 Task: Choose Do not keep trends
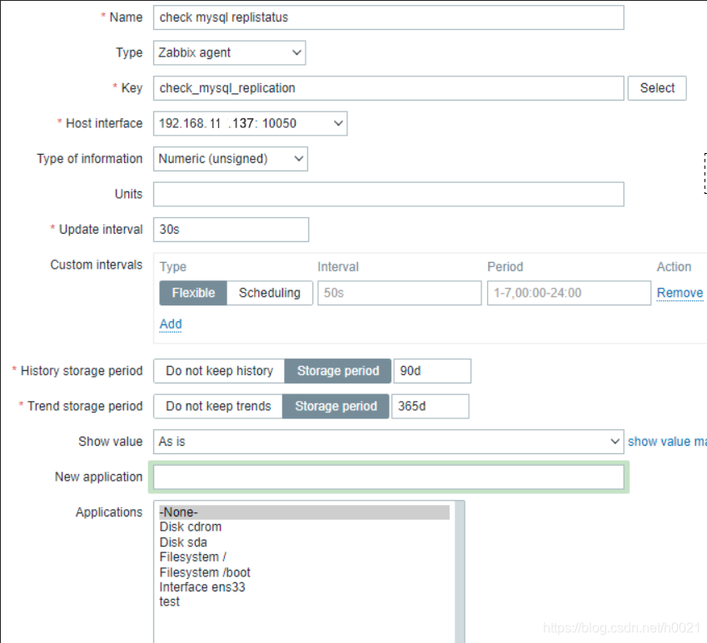218,407
